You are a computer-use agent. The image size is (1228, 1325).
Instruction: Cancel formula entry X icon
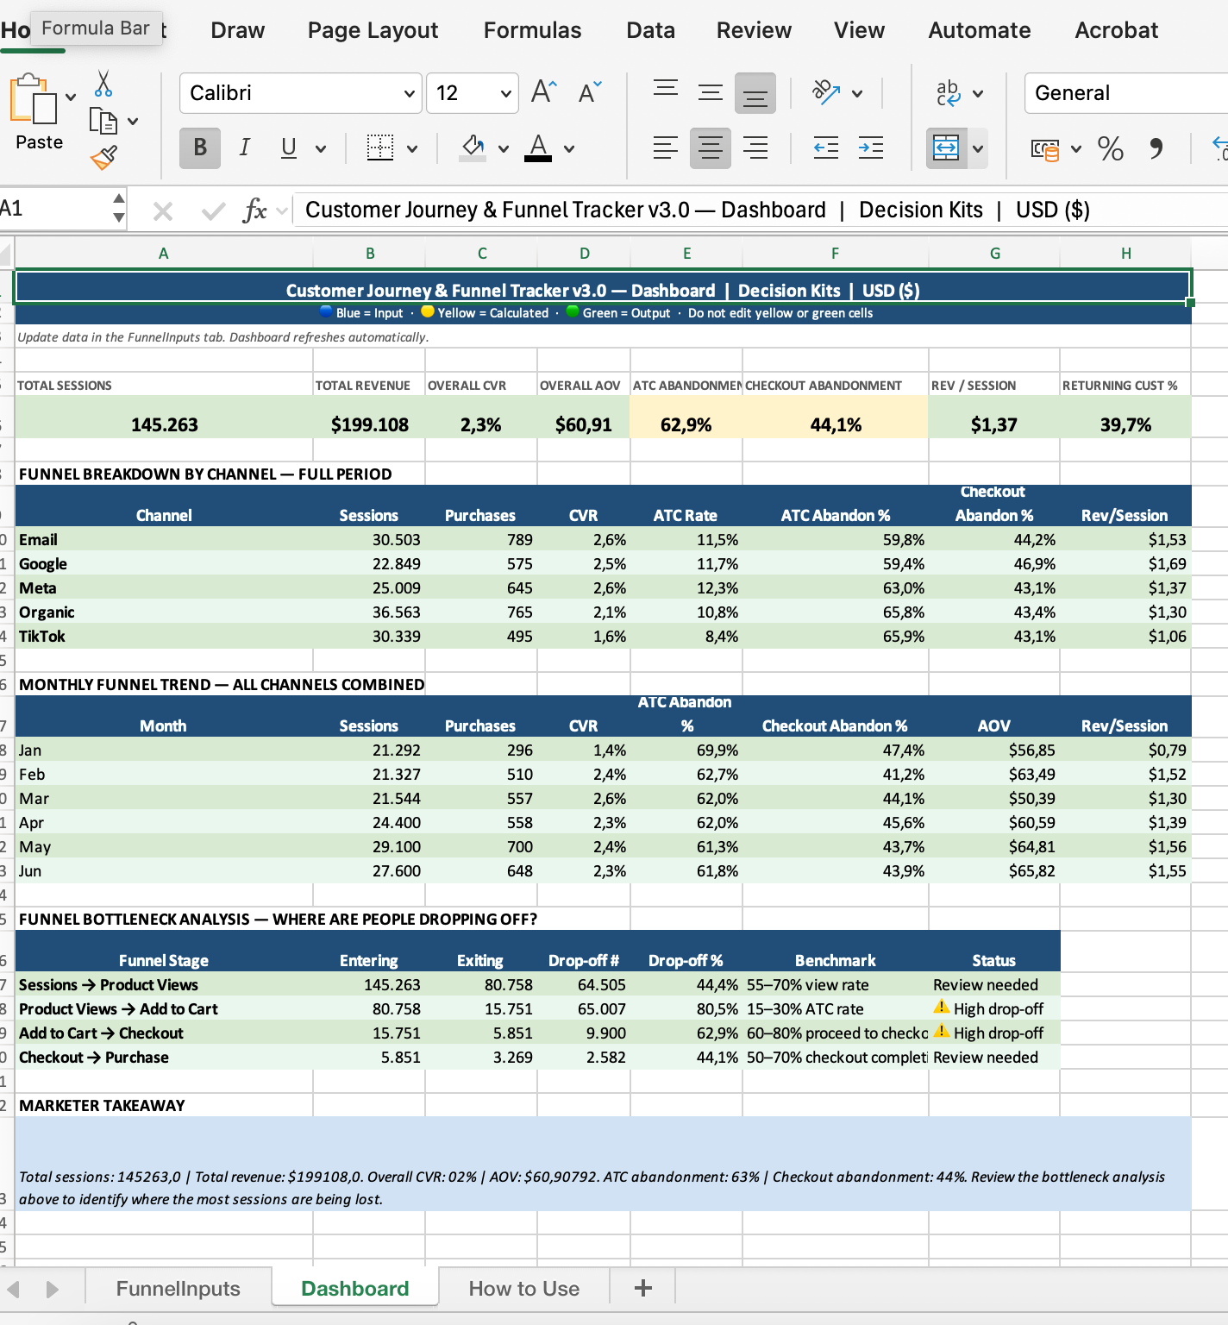click(x=163, y=210)
